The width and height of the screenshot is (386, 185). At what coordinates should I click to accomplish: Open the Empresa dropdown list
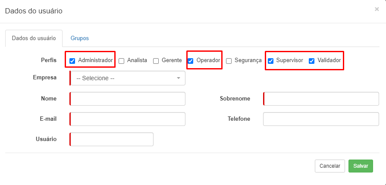click(x=128, y=78)
